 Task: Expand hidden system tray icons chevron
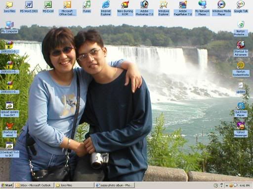point(227,186)
